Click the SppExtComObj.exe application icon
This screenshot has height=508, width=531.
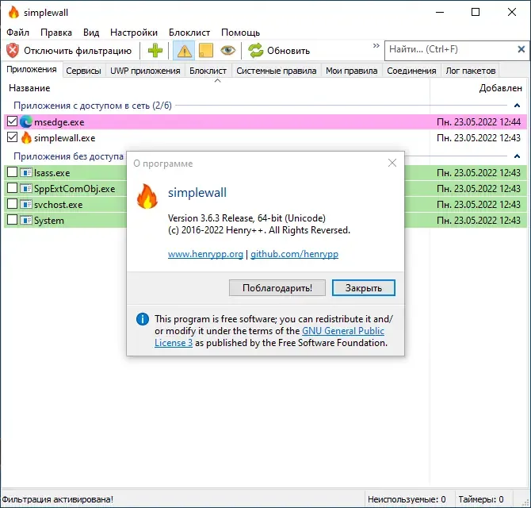tap(25, 189)
